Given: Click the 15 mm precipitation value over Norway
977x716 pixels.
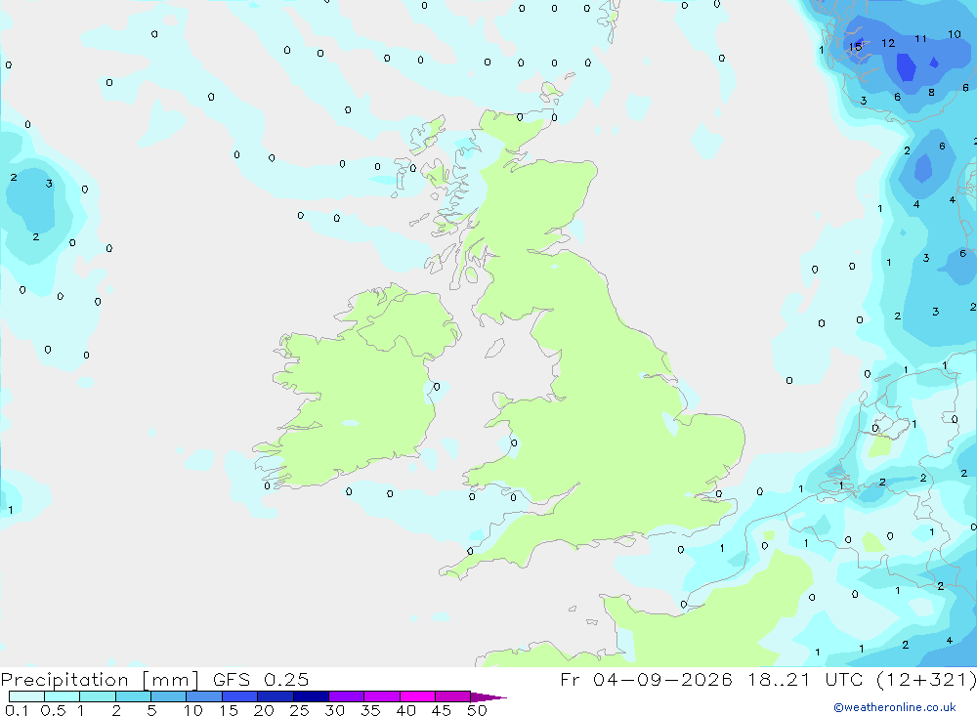Looking at the screenshot, I should point(855,47).
